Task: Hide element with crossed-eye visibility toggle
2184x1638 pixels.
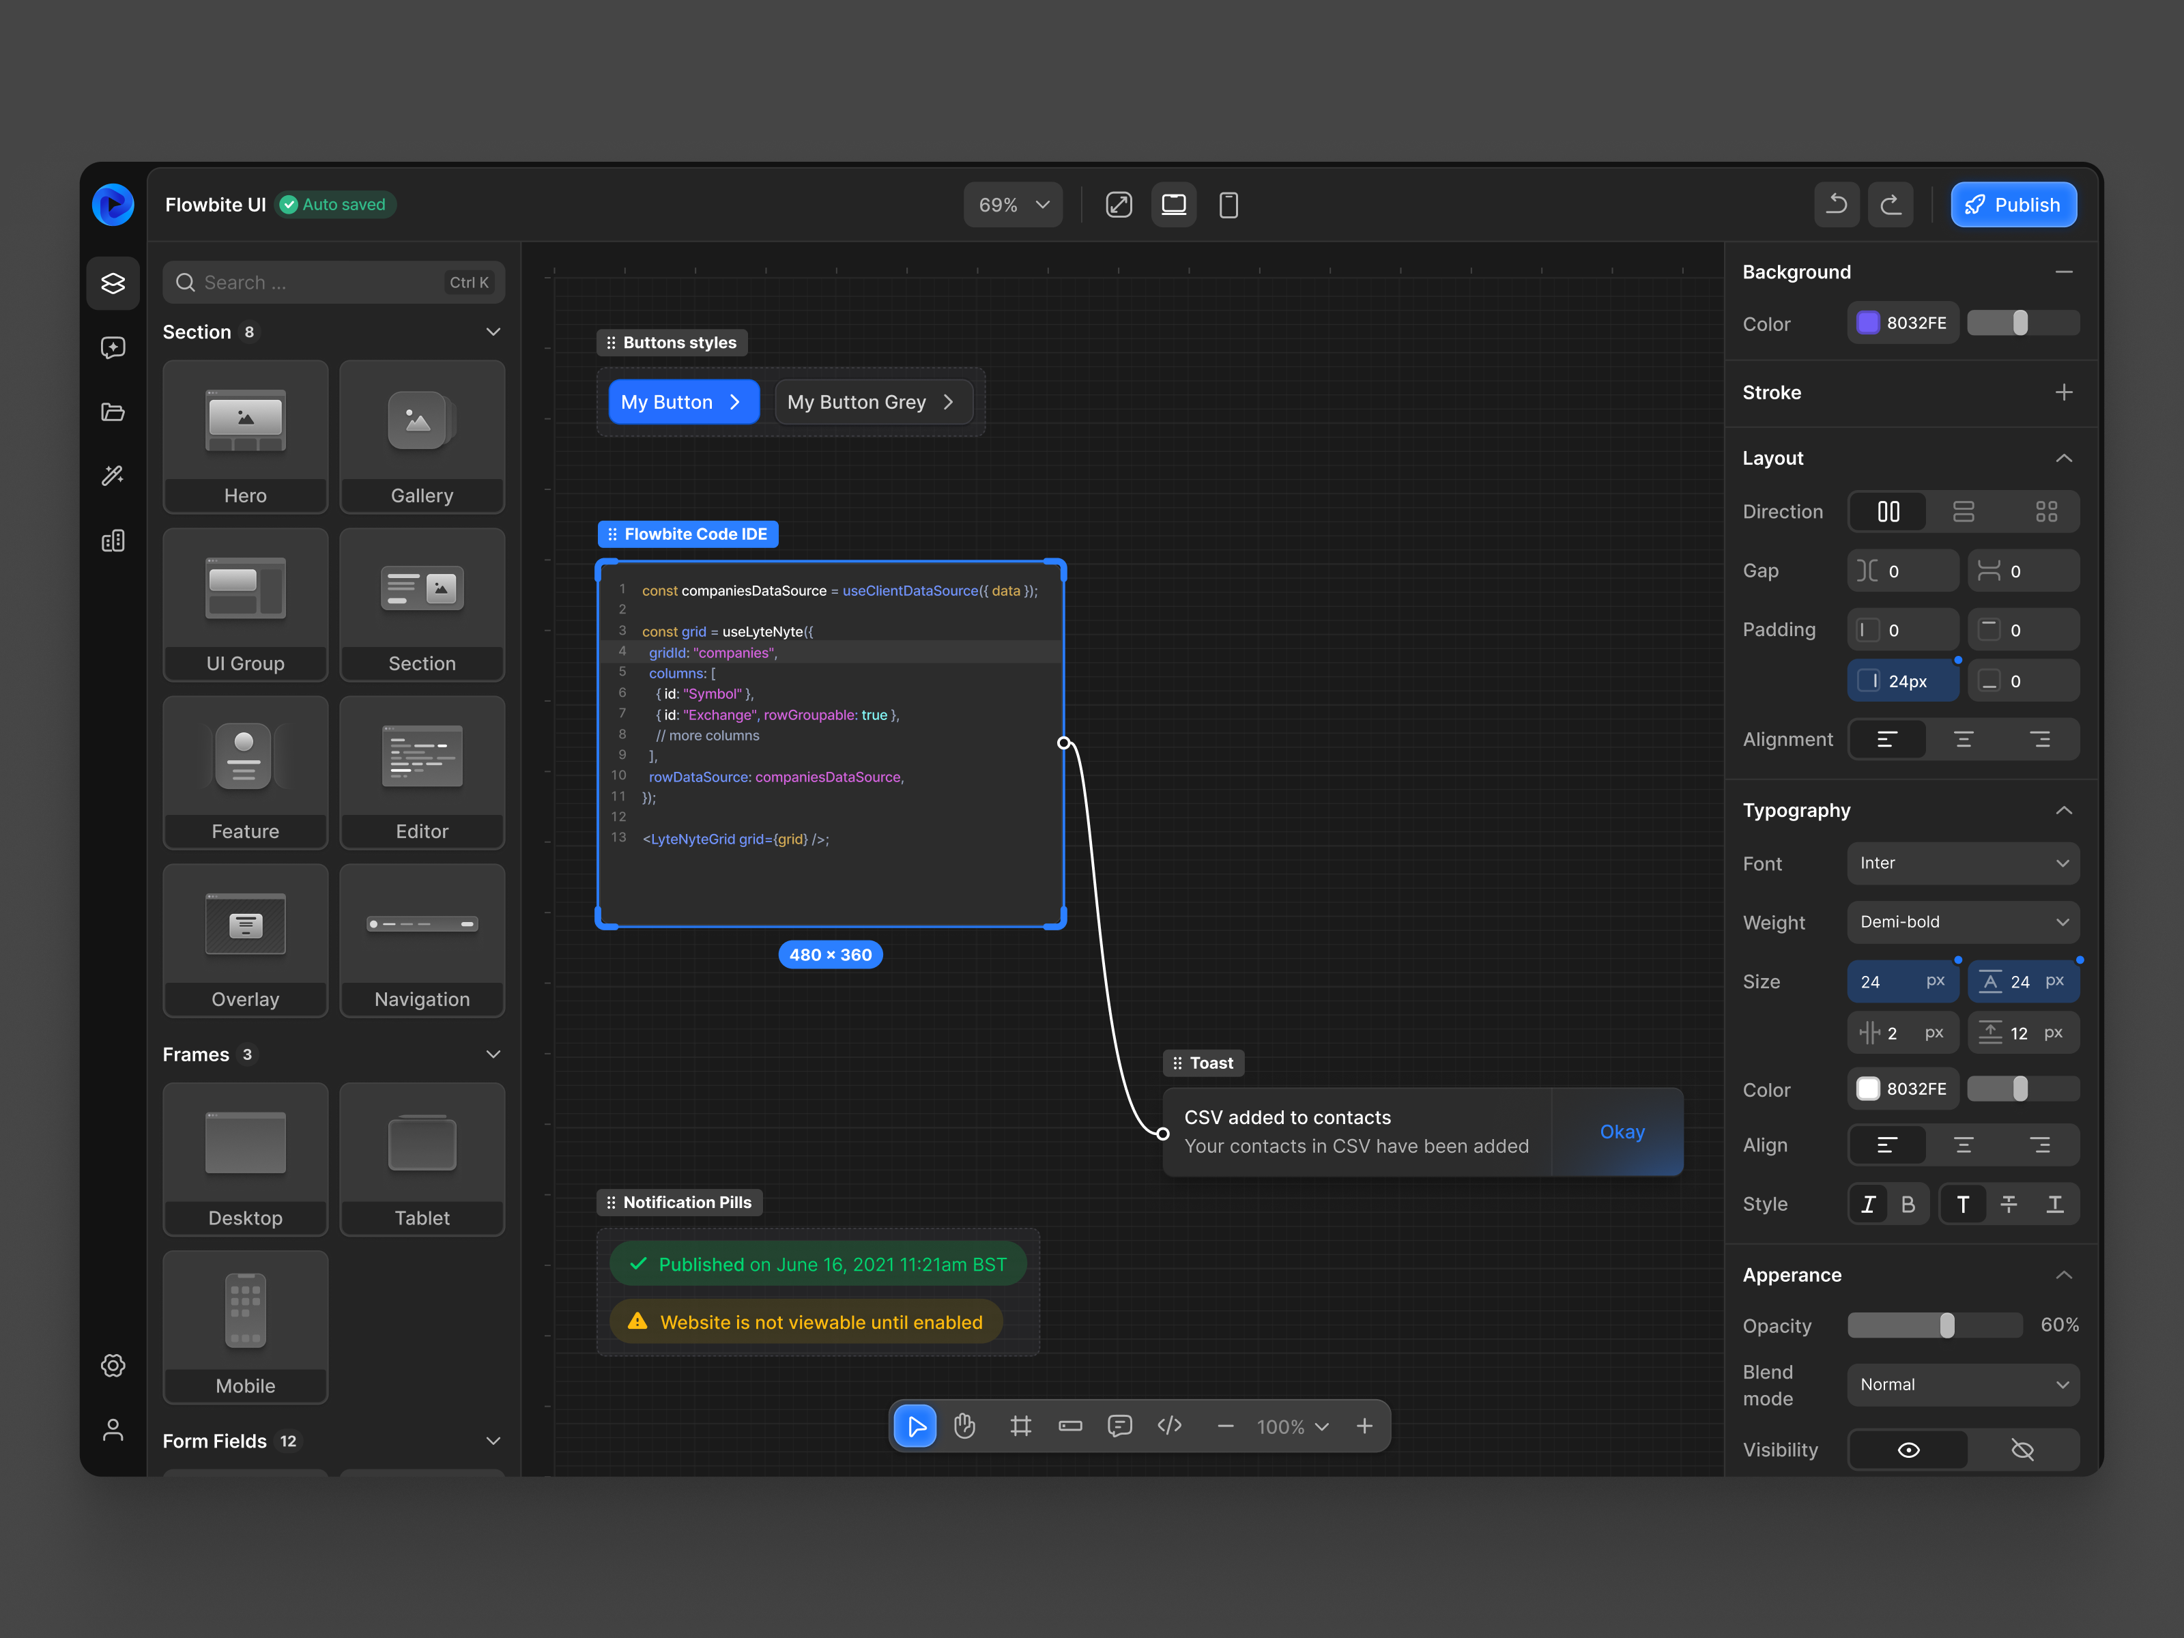Action: [x=2022, y=1450]
